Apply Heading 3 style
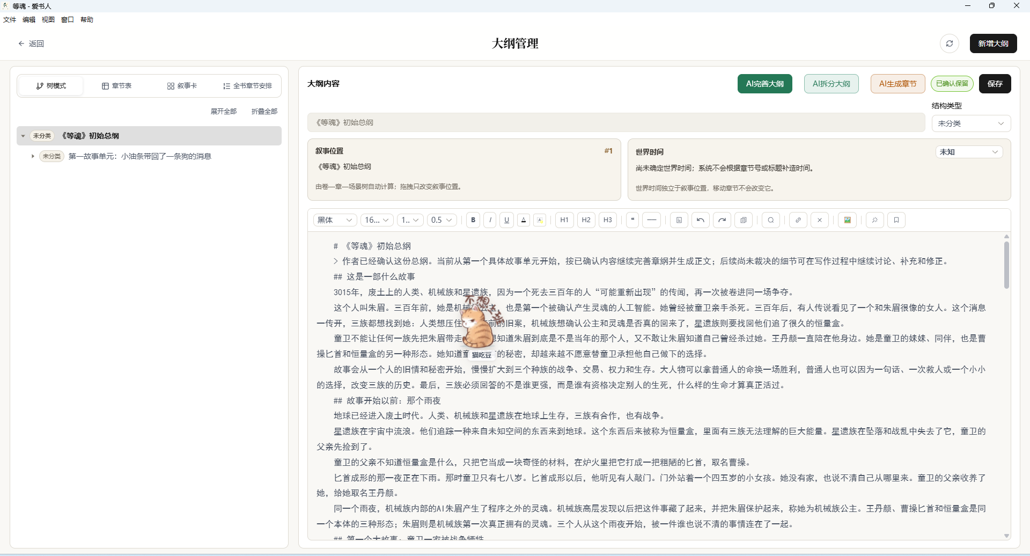The width and height of the screenshot is (1030, 556). click(608, 220)
